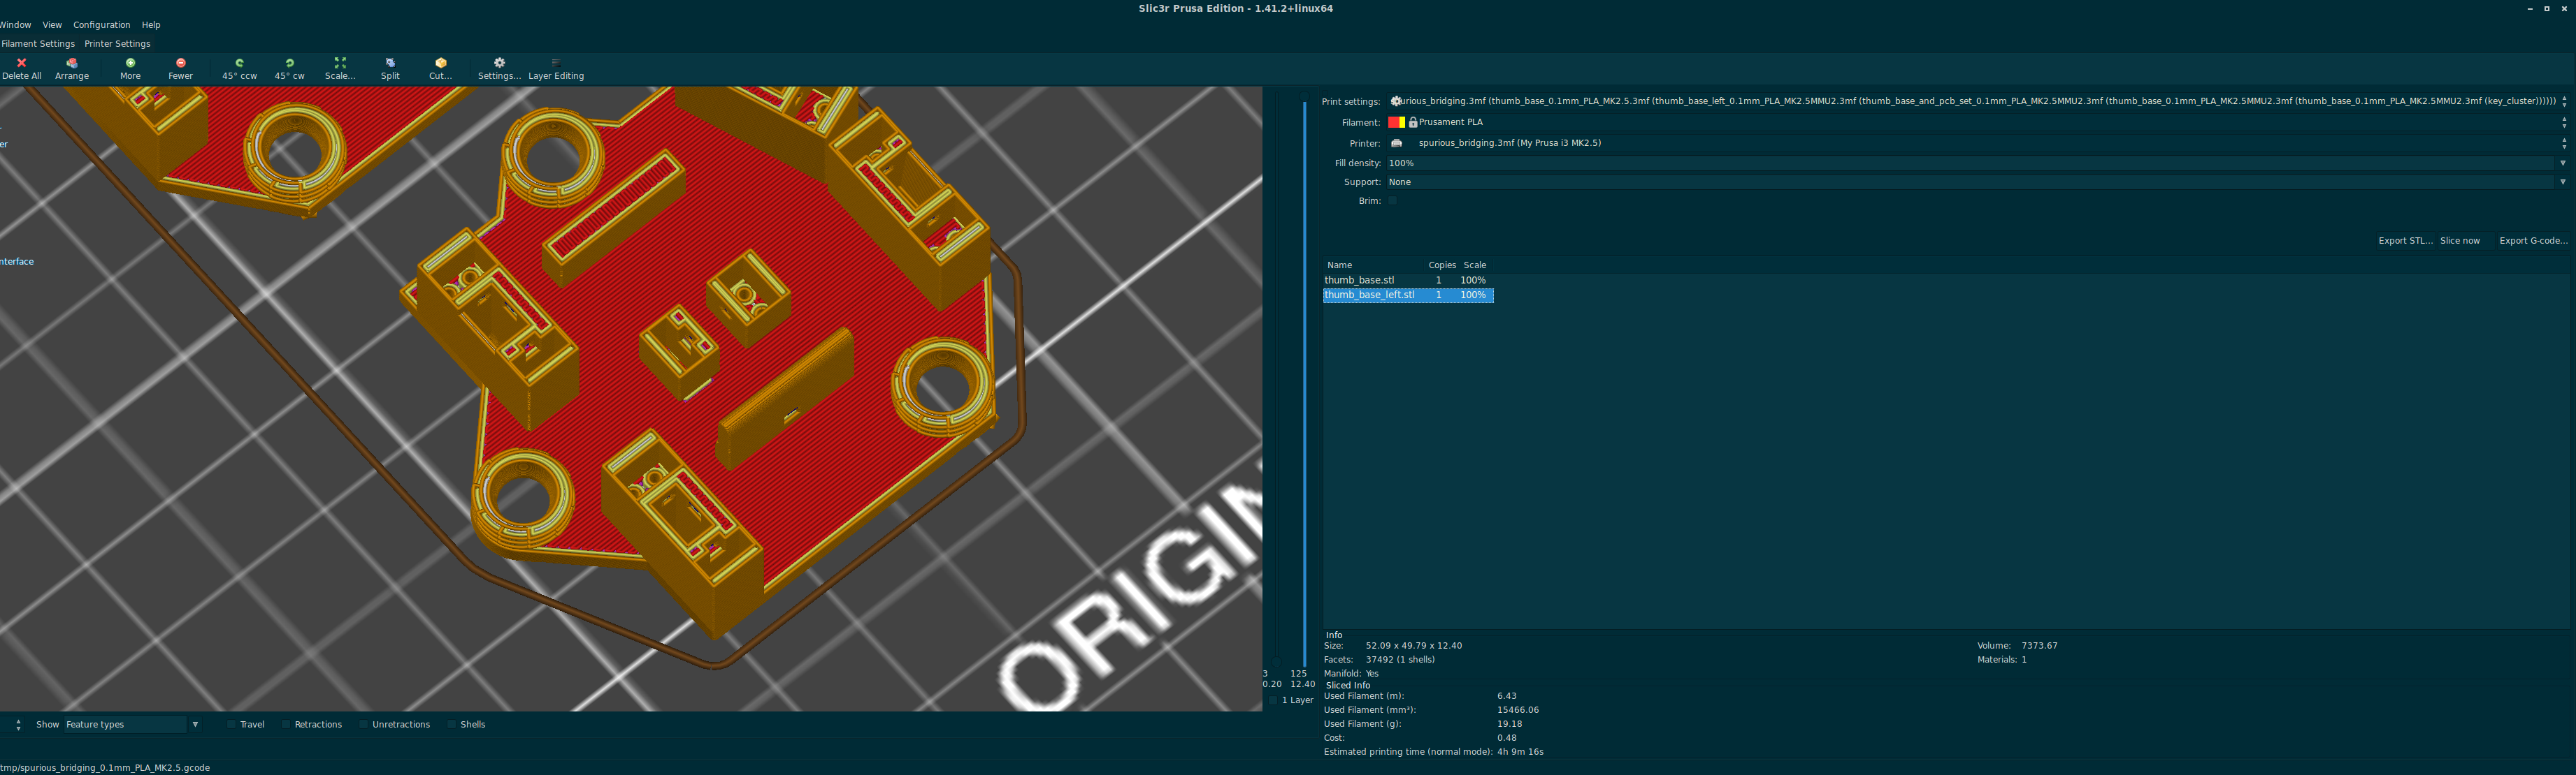Click the Export G-code button
The height and width of the screenshot is (775, 2576).
(x=2532, y=239)
